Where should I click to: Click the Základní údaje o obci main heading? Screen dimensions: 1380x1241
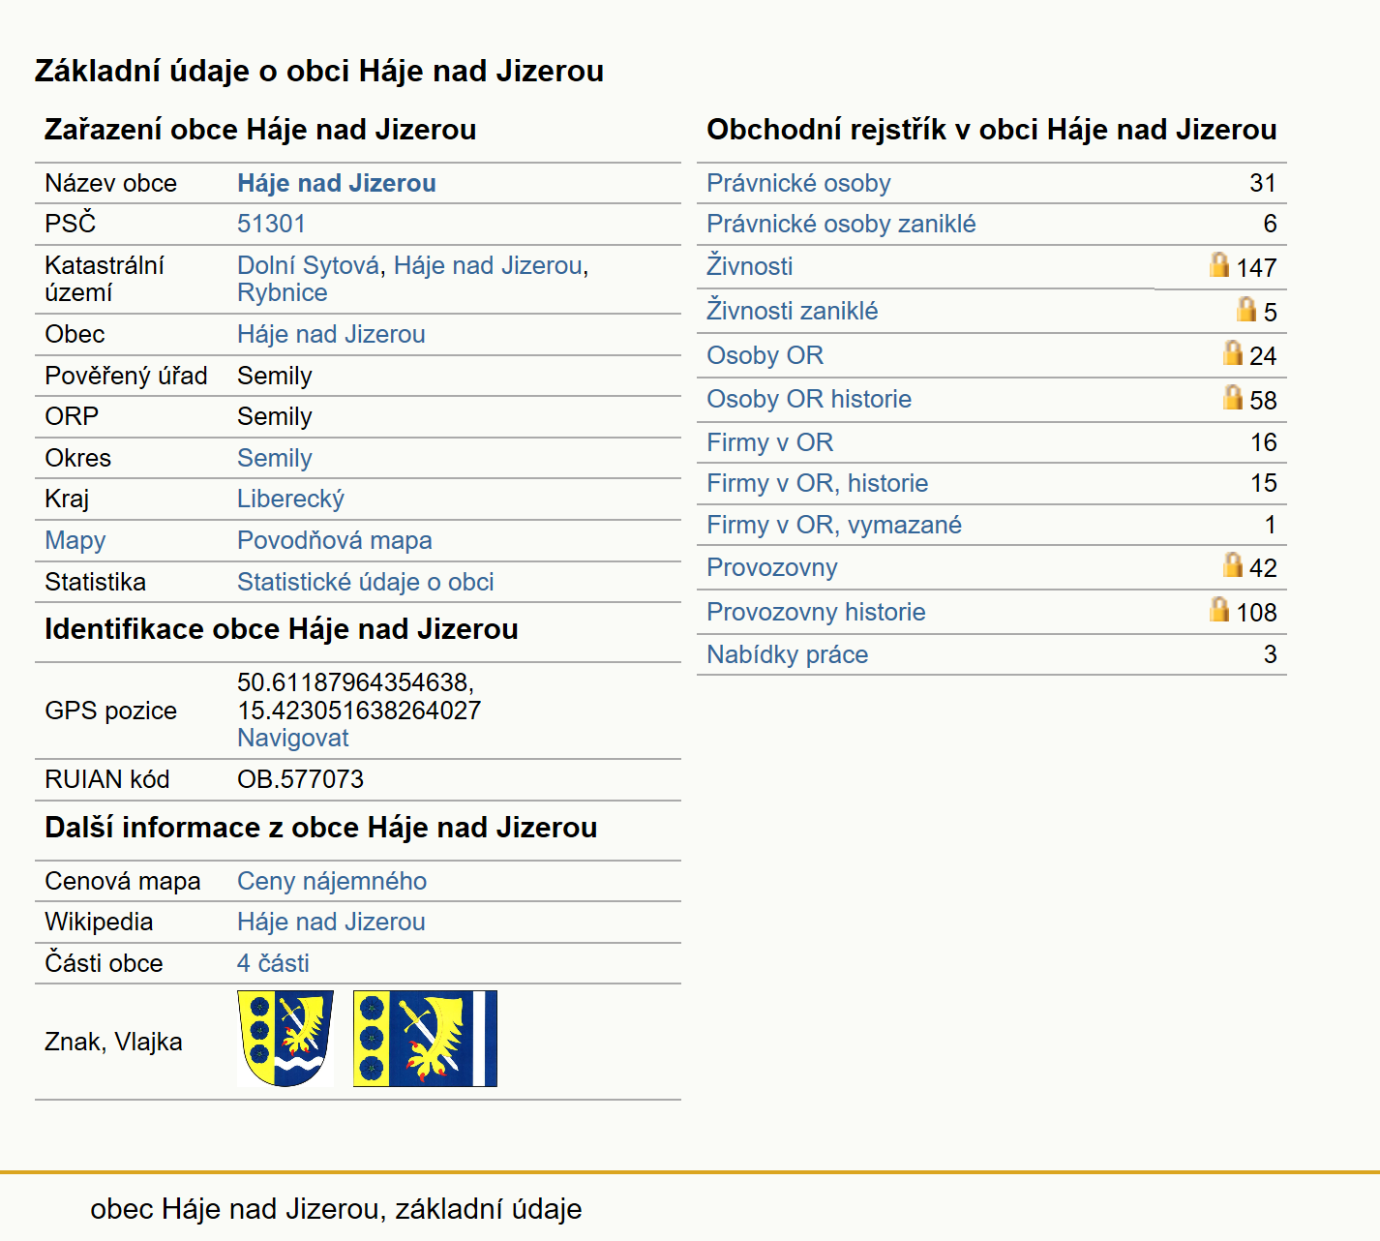tap(319, 71)
